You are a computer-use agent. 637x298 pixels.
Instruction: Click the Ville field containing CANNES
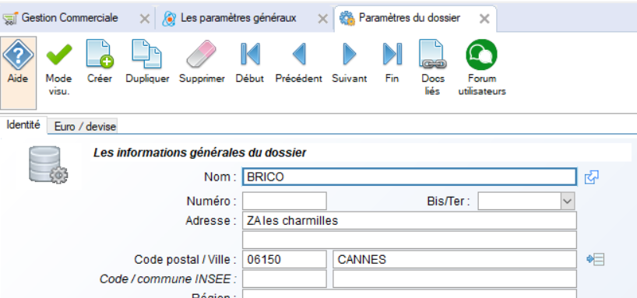click(x=455, y=259)
